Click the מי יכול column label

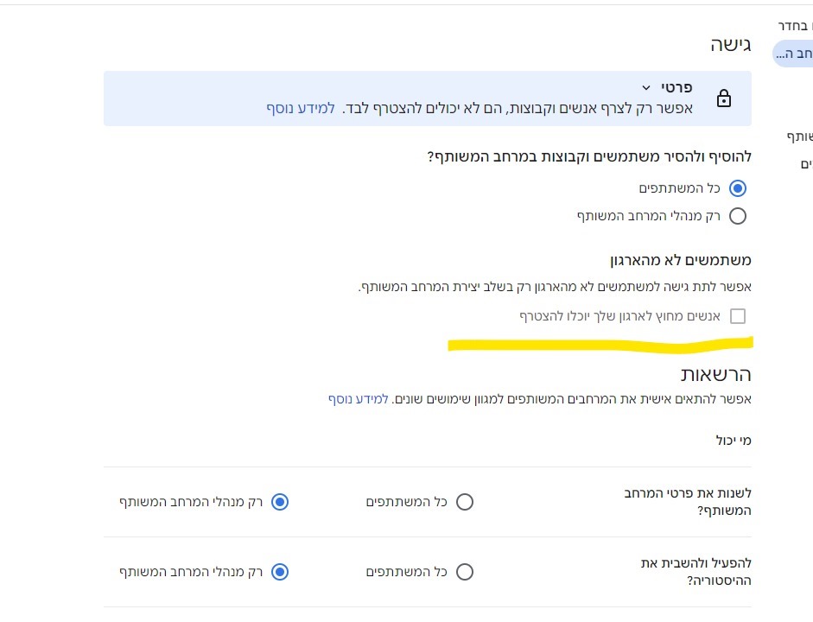[x=734, y=441]
